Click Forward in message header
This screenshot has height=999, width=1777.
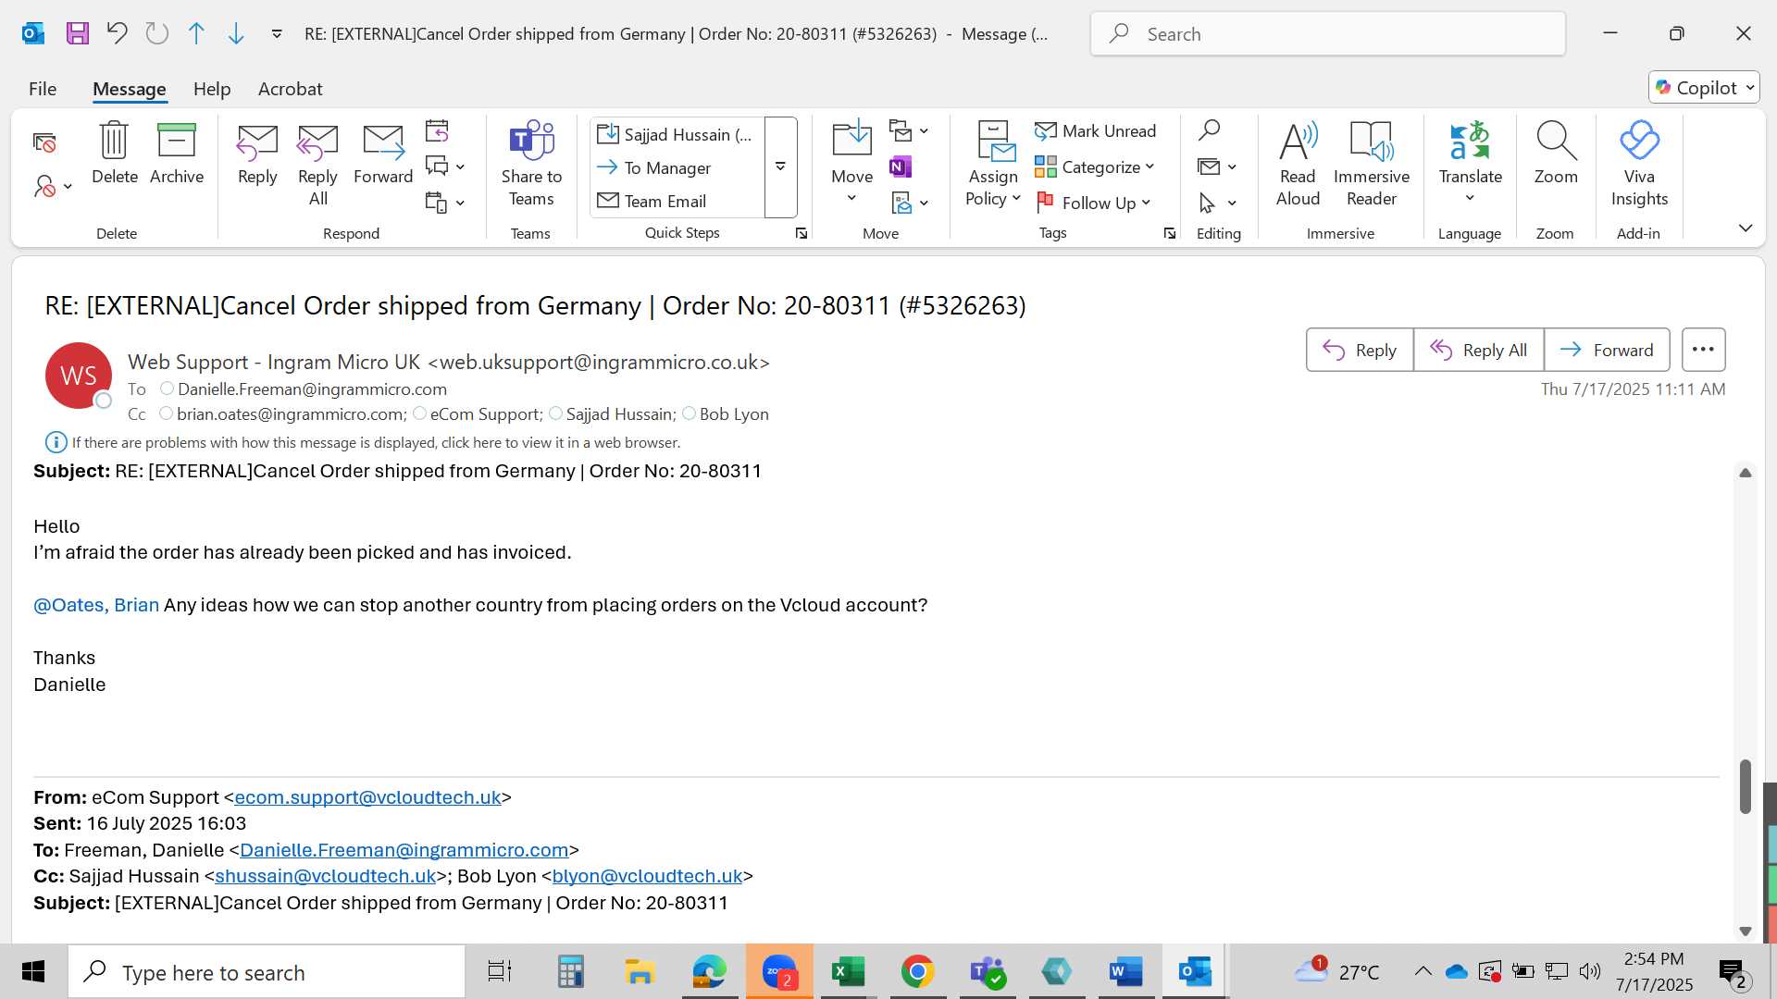coord(1607,350)
